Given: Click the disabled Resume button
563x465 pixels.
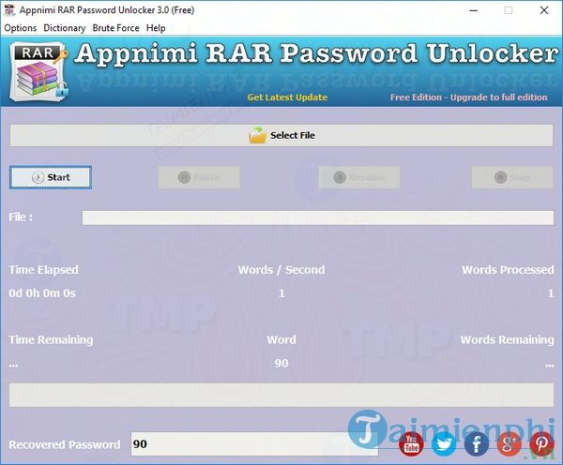Looking at the screenshot, I should coord(359,177).
